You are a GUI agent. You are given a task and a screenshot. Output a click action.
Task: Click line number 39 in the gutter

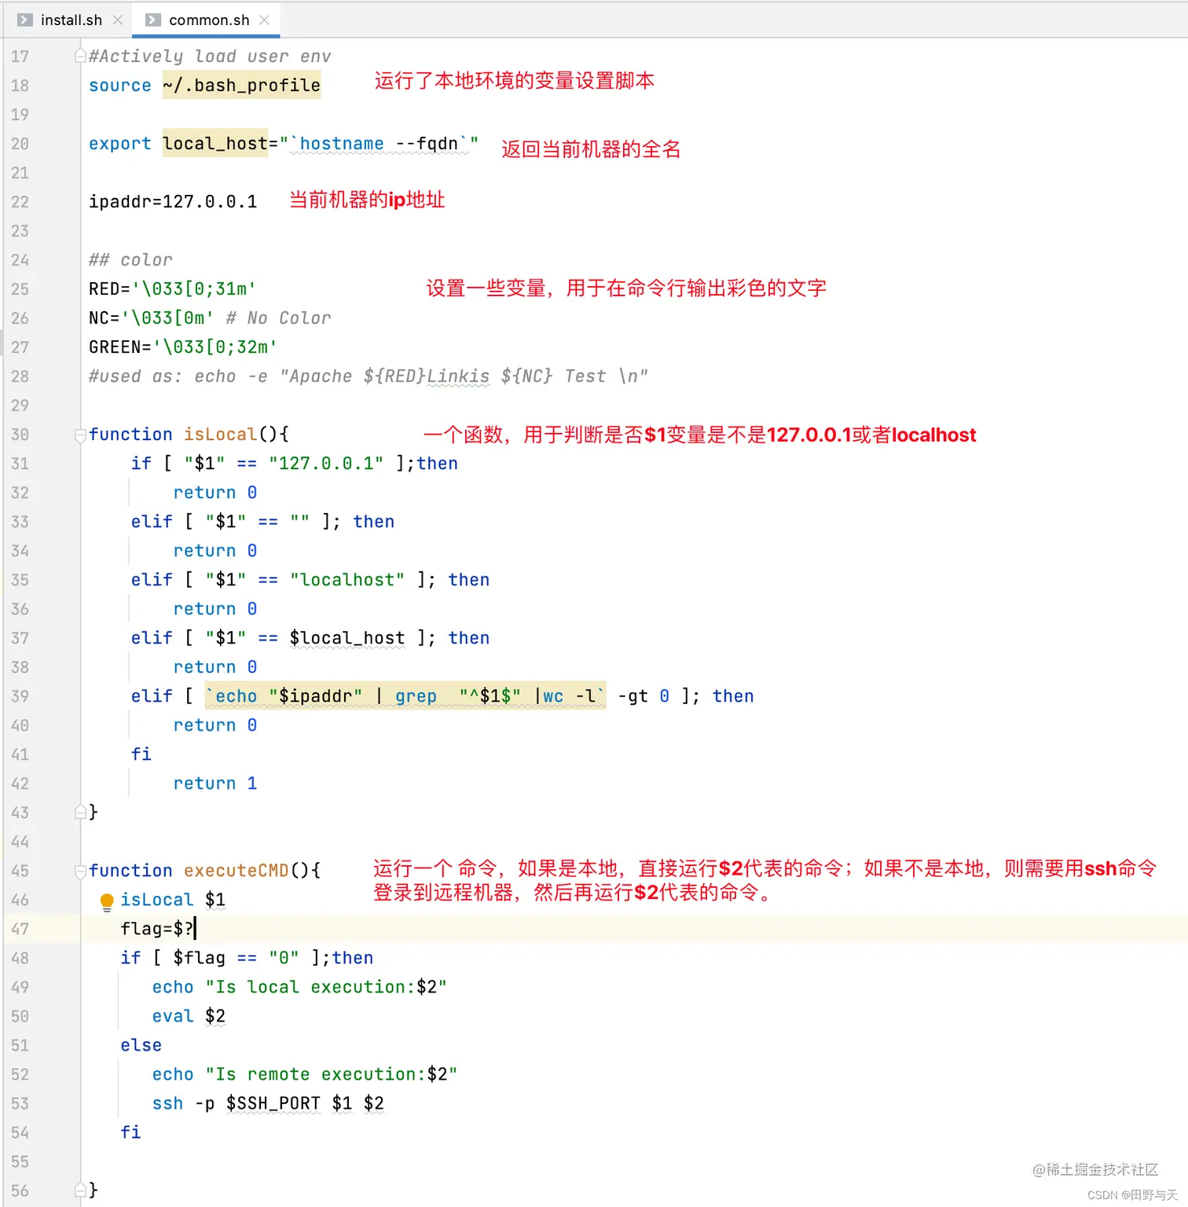coord(20,696)
